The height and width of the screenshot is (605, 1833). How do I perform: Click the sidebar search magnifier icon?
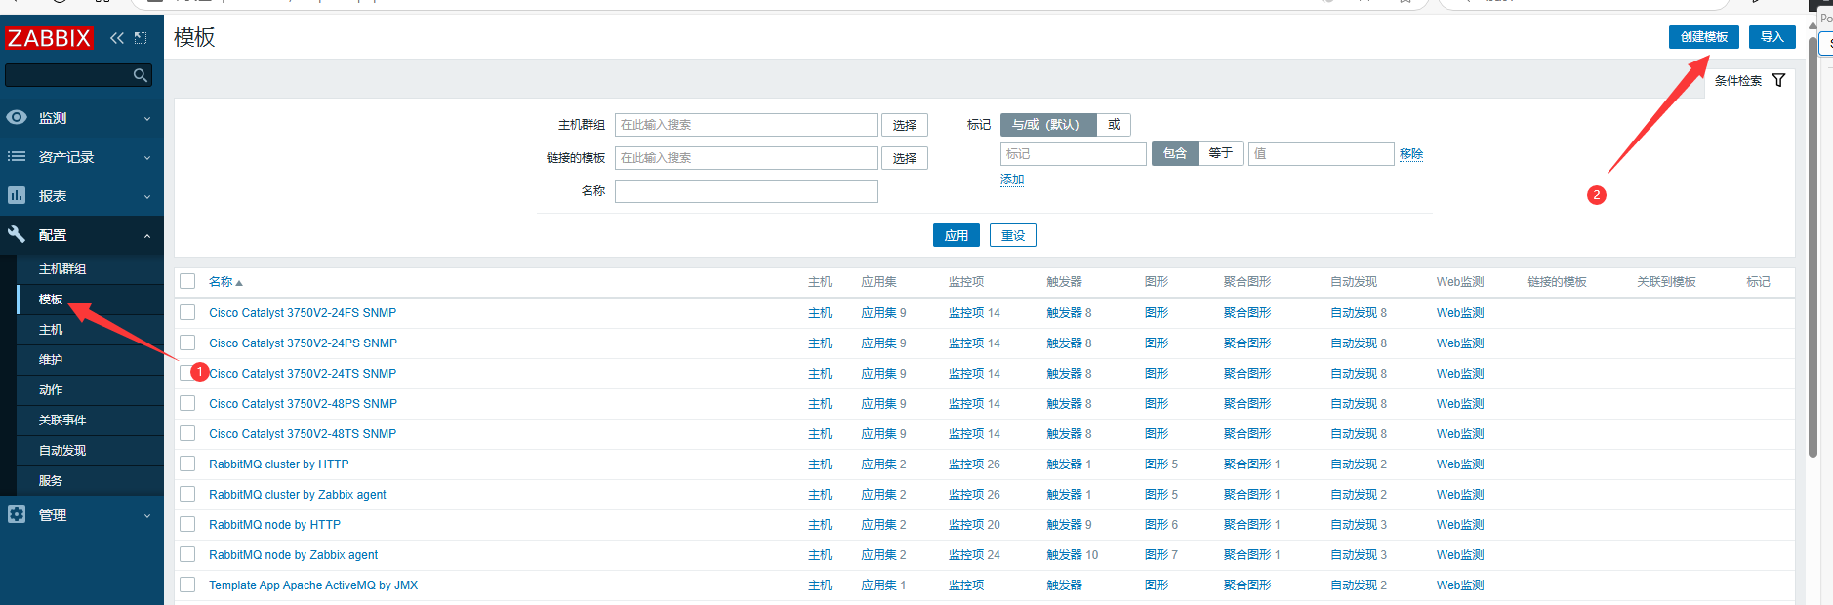coord(141,75)
